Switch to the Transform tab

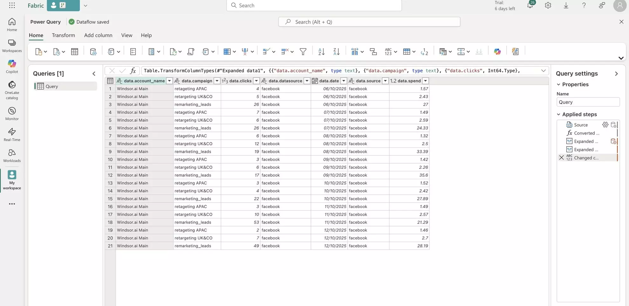point(63,35)
